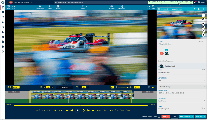Open the camera recordings sidebar icon
Image resolution: width=207 pixels, height=120 pixels.
(3, 22)
